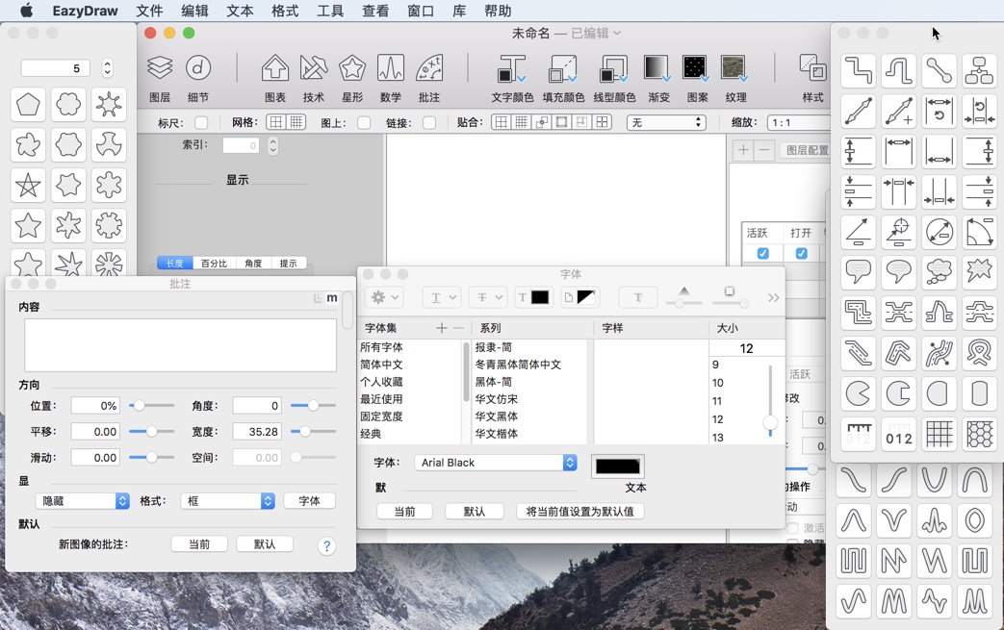1004x630 pixels.
Task: Click the 内容 content text box
Action: coord(181,344)
